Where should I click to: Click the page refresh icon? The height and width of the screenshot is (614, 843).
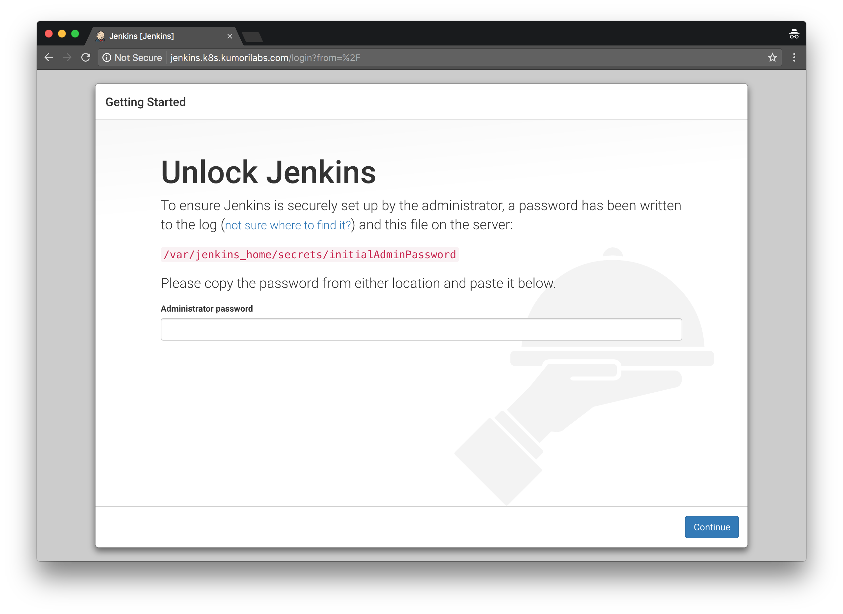point(86,58)
